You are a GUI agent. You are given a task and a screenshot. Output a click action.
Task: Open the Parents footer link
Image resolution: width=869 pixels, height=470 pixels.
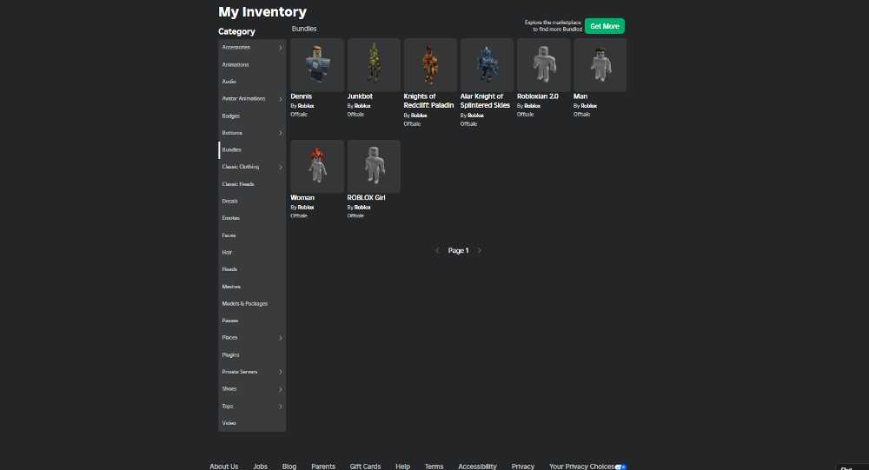(323, 467)
